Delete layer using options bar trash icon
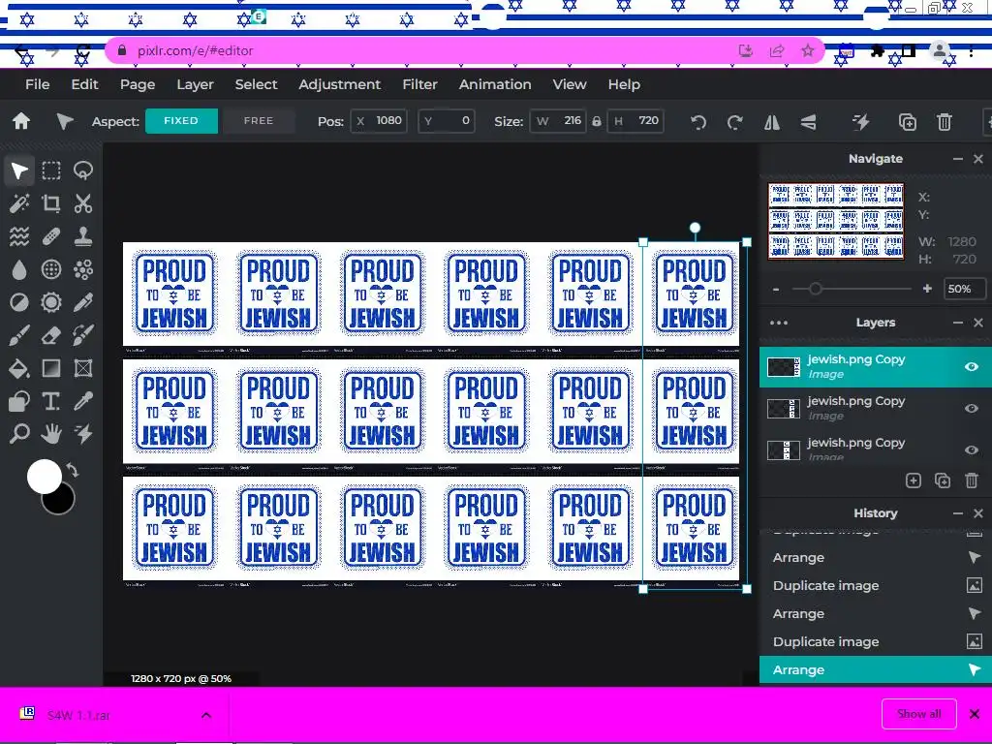Viewport: 992px width, 744px height. [944, 121]
